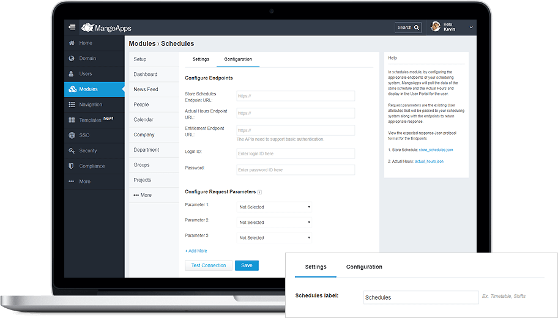Image resolution: width=558 pixels, height=318 pixels.
Task: Click the sidebar More dots icon
Action: (x=71, y=182)
